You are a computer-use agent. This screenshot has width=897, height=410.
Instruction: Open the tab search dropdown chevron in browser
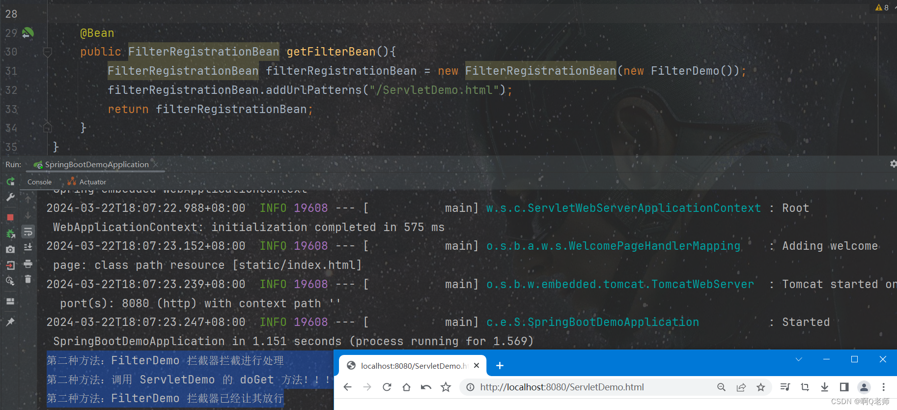pyautogui.click(x=799, y=359)
